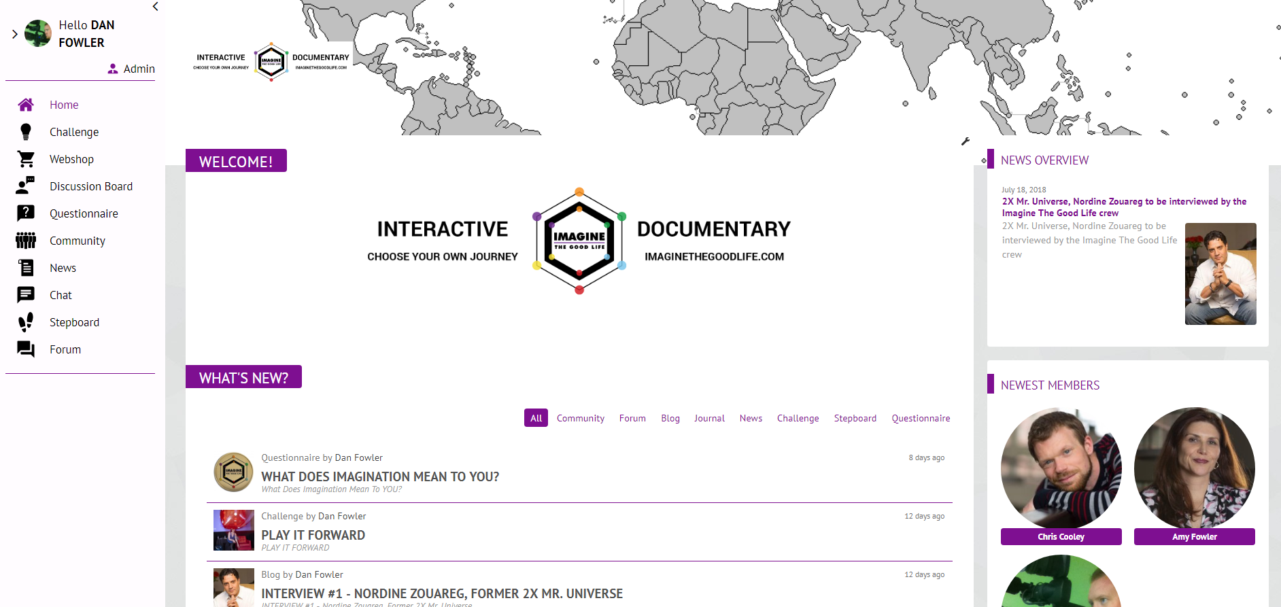Filter What's New by News
The image size is (1281, 607).
point(751,418)
